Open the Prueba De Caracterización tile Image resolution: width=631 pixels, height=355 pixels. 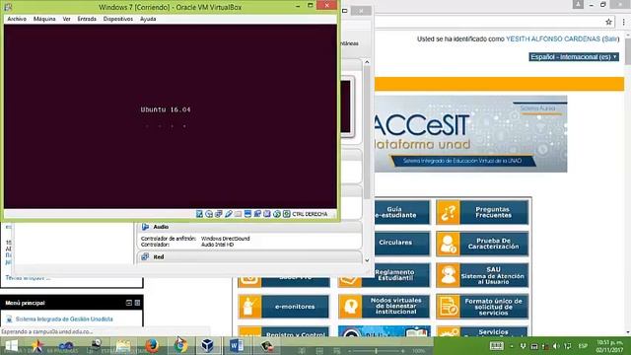482,244
